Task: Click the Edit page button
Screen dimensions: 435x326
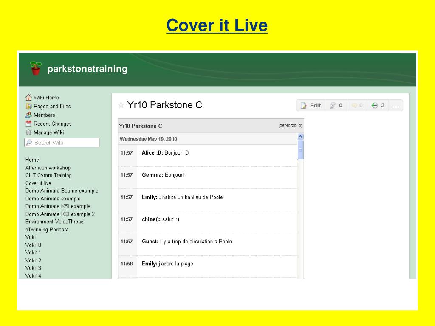Action: [x=311, y=105]
